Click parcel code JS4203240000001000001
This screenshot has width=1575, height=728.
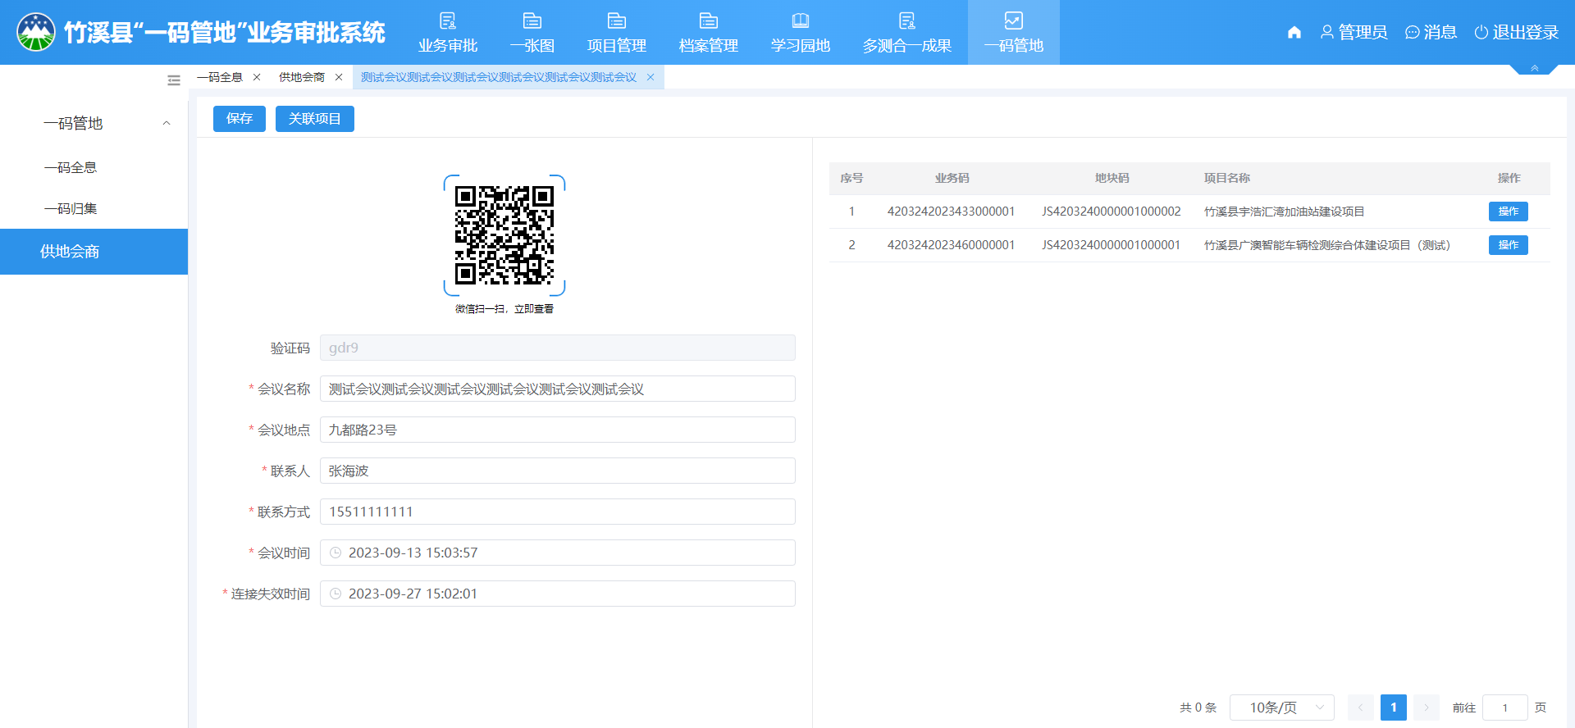point(1112,245)
